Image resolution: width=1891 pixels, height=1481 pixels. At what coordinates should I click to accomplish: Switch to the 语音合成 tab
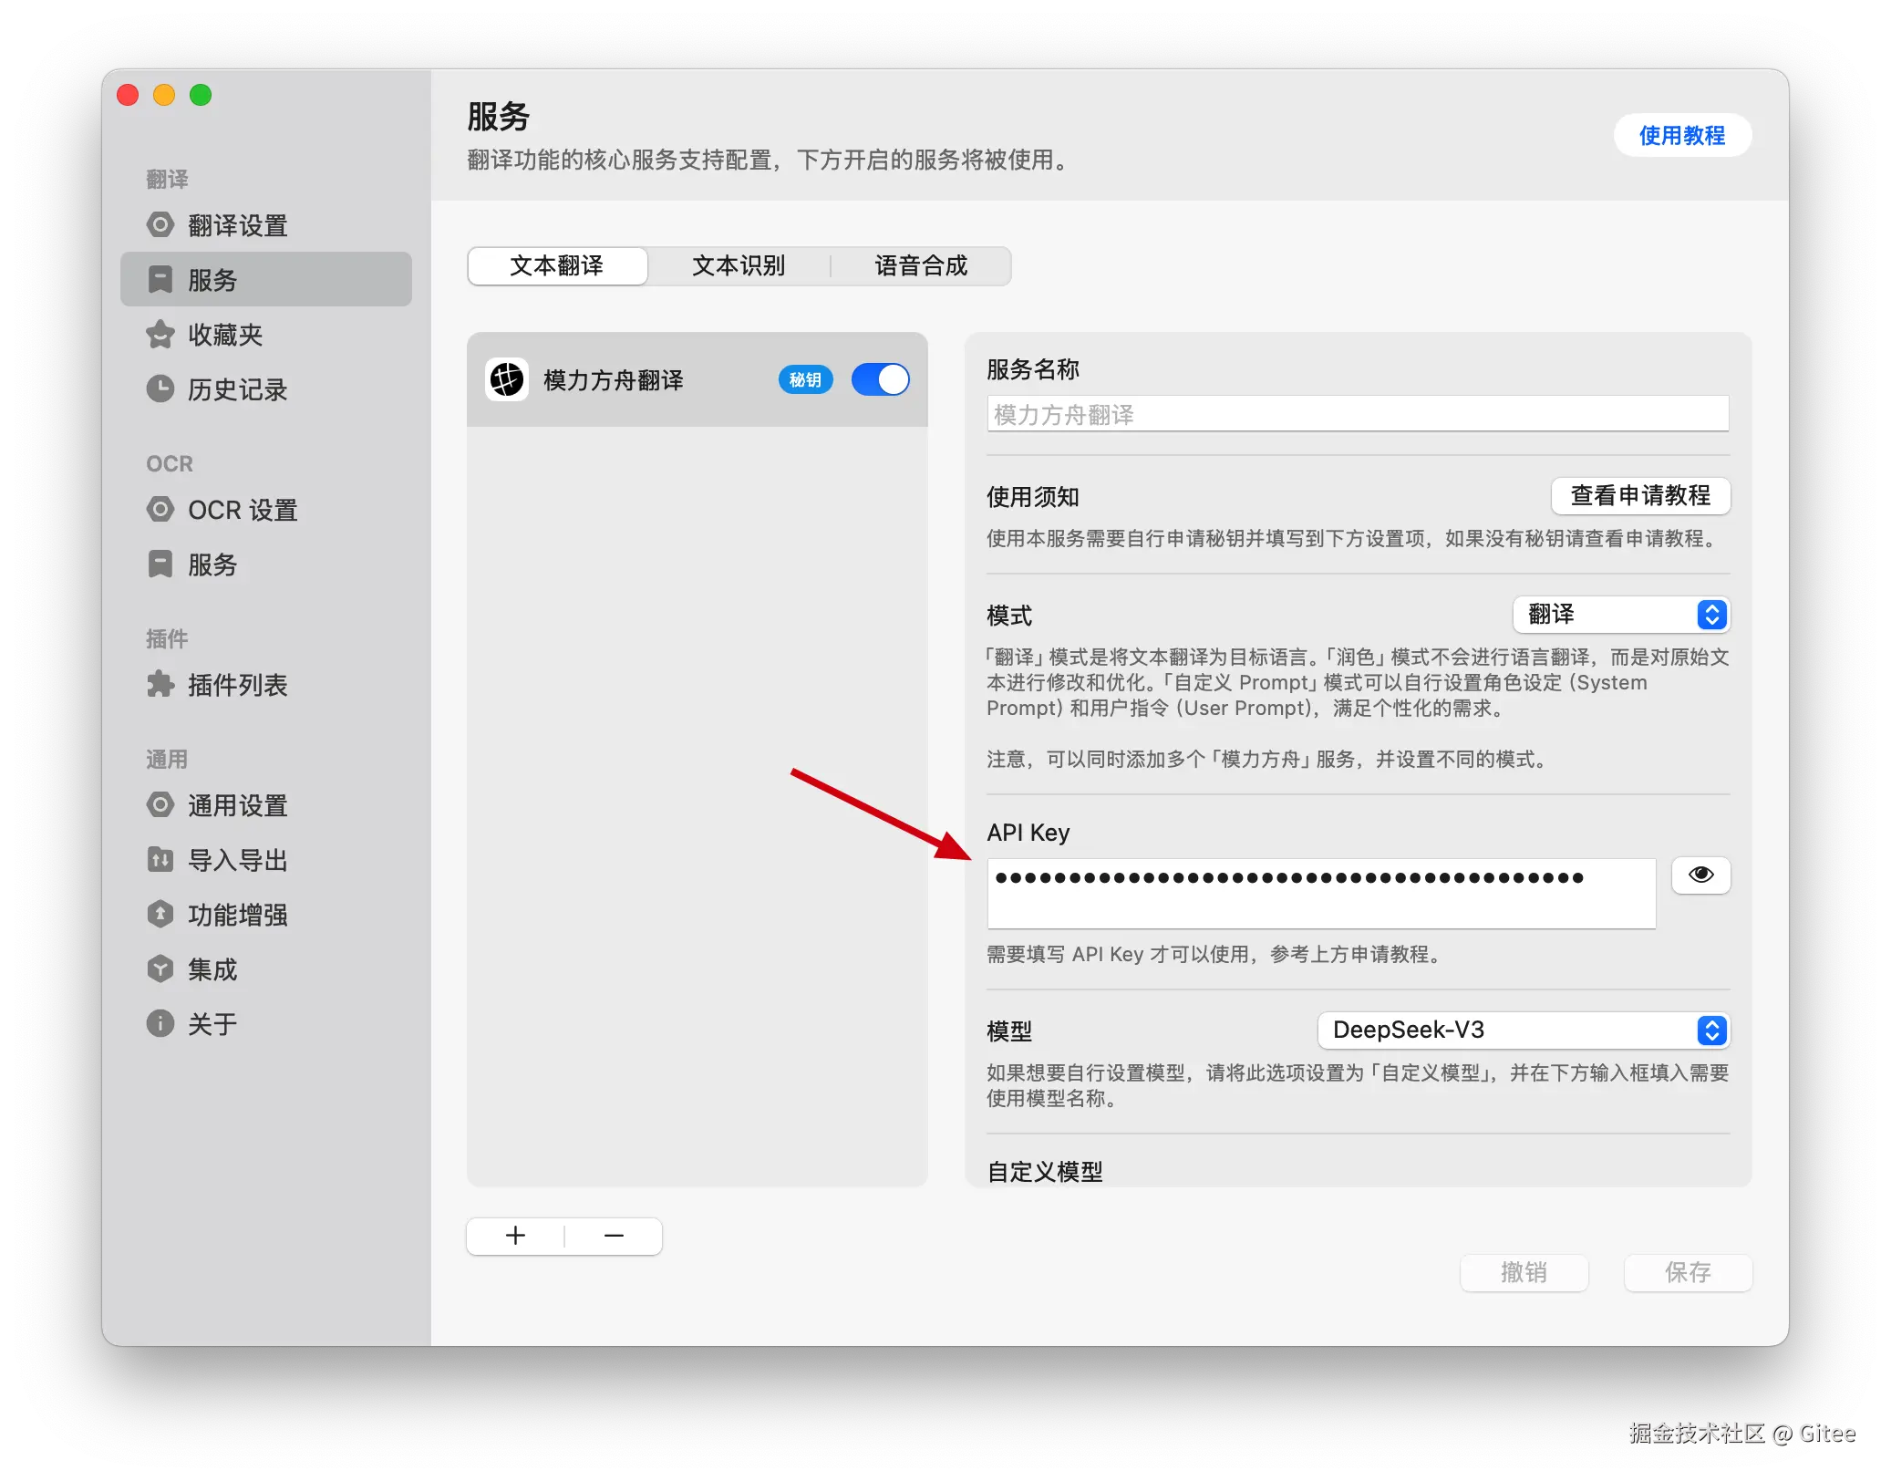[x=921, y=266]
